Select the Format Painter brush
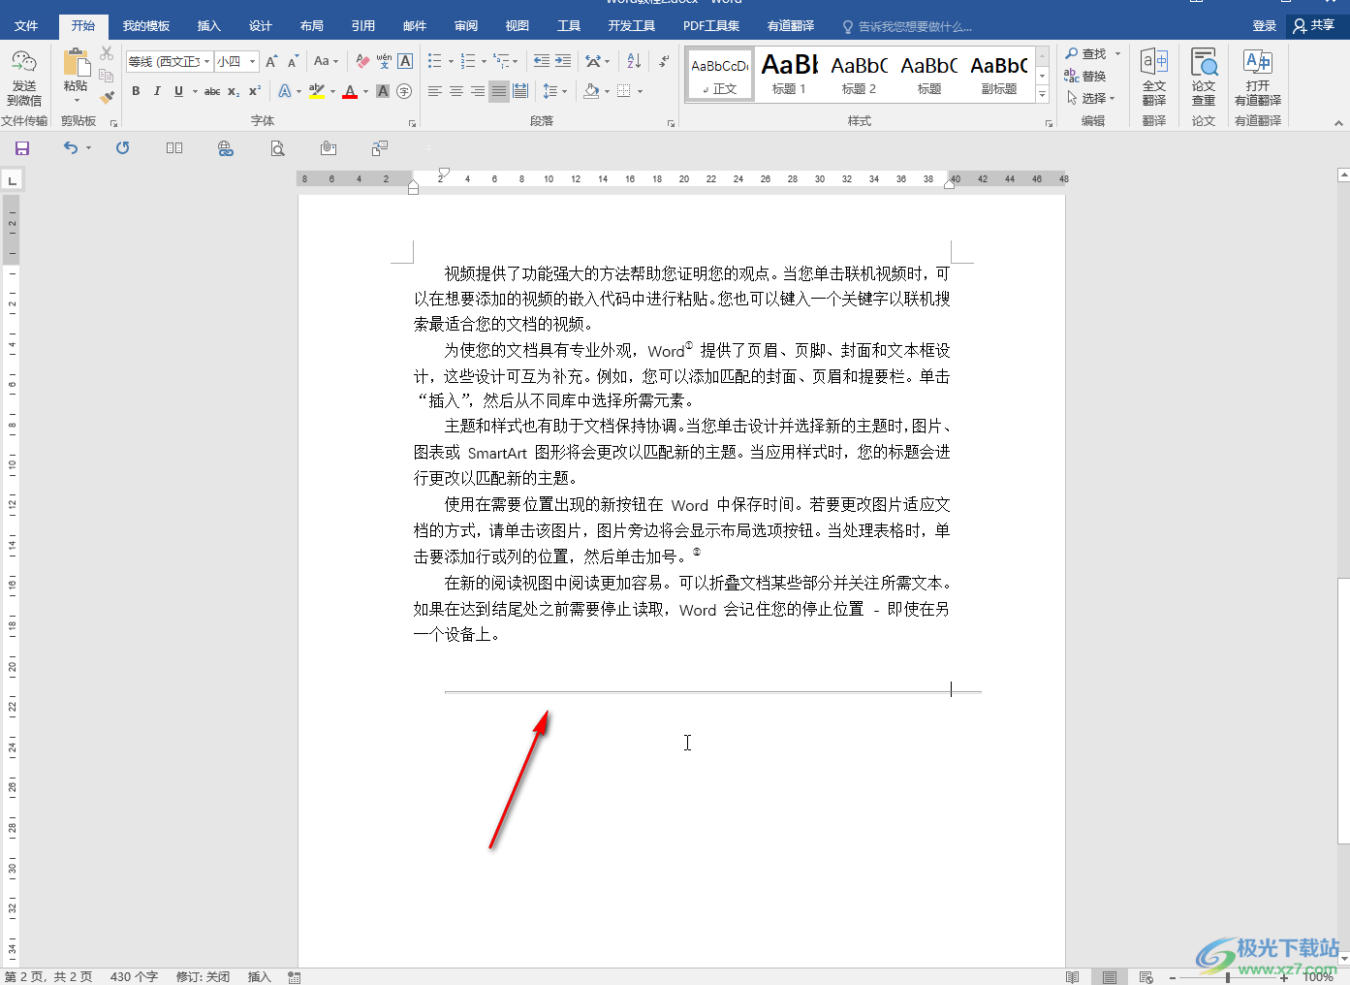The width and height of the screenshot is (1350, 985). (107, 96)
